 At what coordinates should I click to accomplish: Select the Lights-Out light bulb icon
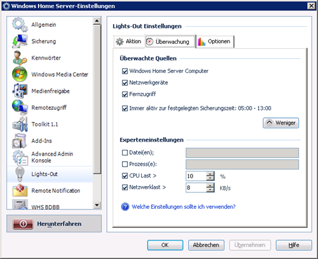(20, 174)
